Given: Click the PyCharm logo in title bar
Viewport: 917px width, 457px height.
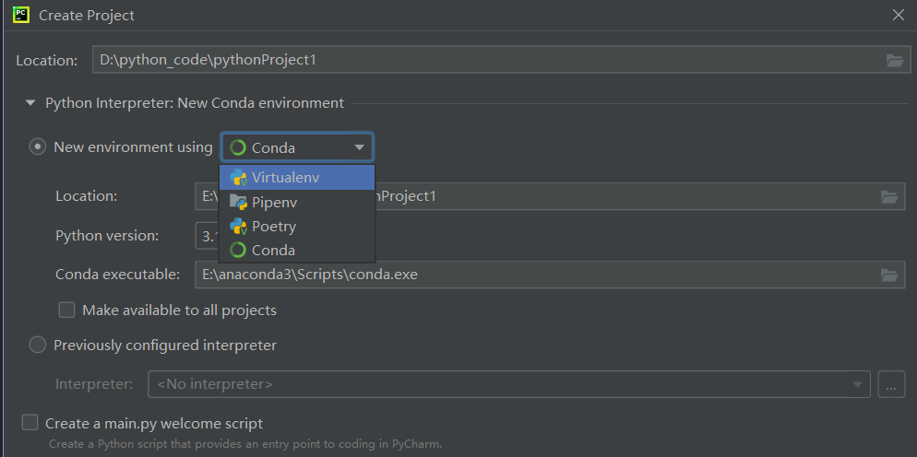Looking at the screenshot, I should point(21,15).
